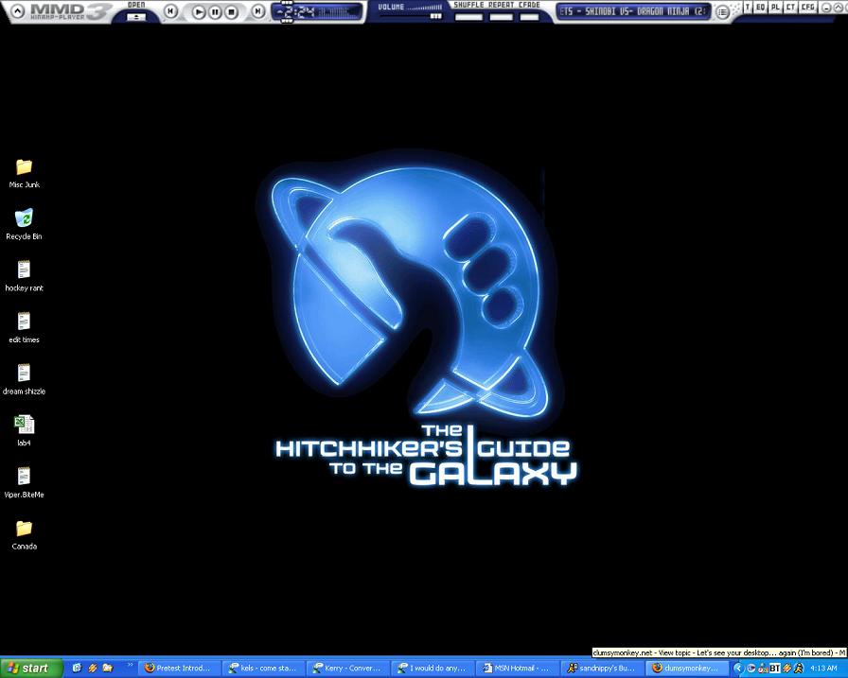Toggle the CFADE crossfade option
This screenshot has width=848, height=678.
click(x=530, y=16)
